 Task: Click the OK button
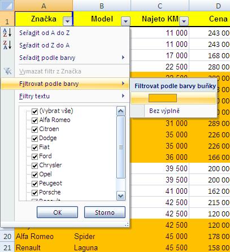pyautogui.click(x=57, y=212)
